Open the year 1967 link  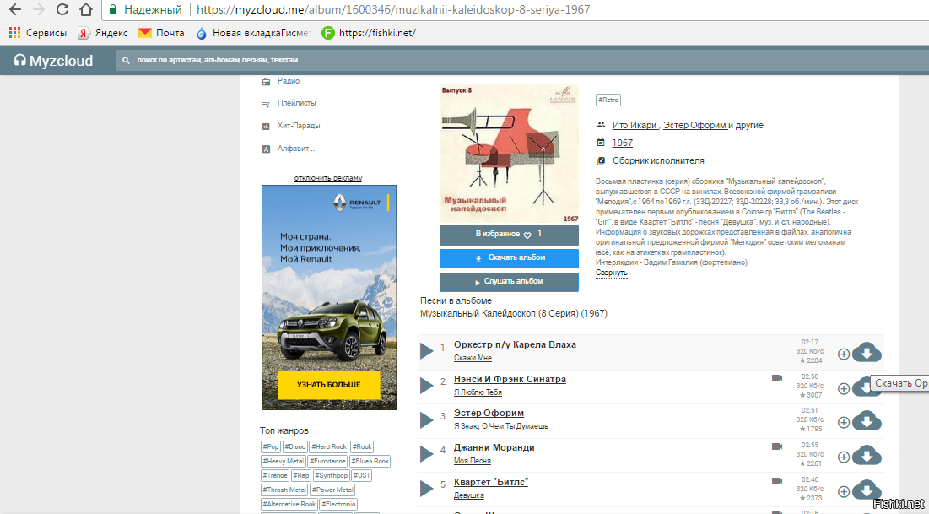point(622,143)
